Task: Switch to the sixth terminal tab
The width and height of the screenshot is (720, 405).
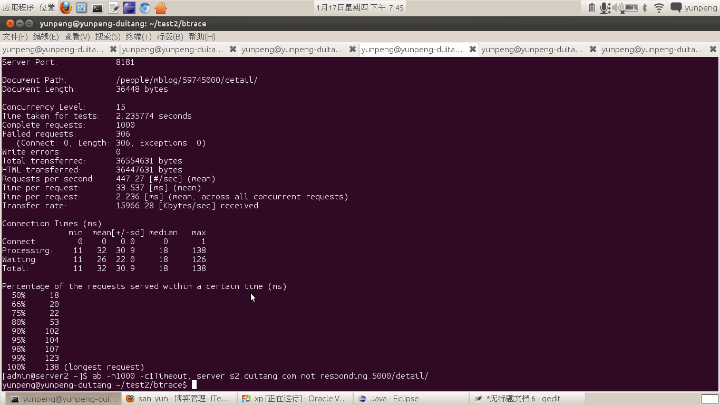Action: (654, 49)
